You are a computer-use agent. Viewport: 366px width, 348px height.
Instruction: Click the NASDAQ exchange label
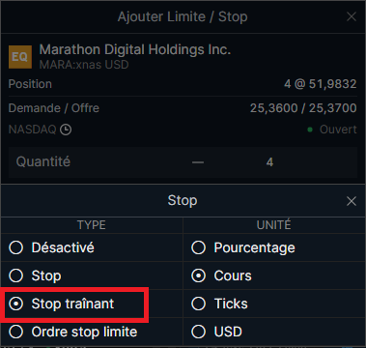pyautogui.click(x=32, y=130)
